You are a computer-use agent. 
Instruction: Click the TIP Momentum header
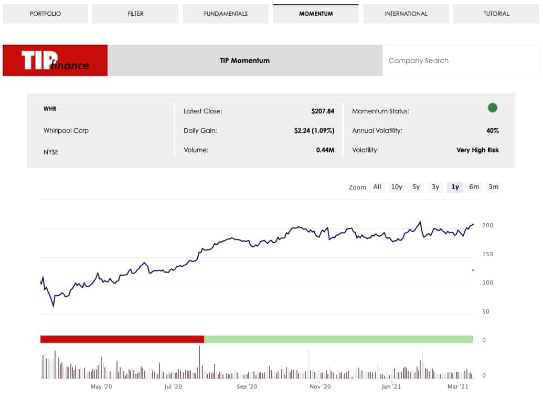[245, 60]
